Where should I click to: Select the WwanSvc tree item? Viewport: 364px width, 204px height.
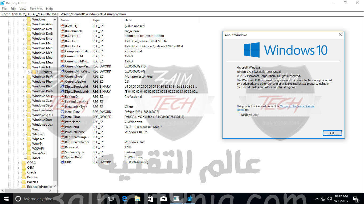[x=39, y=153]
